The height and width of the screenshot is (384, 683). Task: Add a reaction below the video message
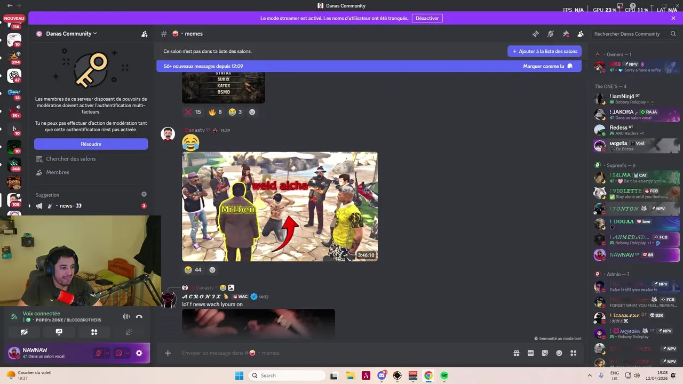tap(212, 270)
